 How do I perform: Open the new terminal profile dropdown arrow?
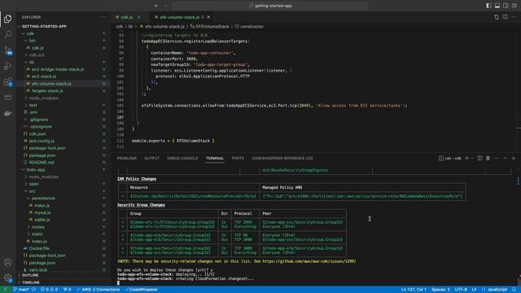click(x=472, y=159)
